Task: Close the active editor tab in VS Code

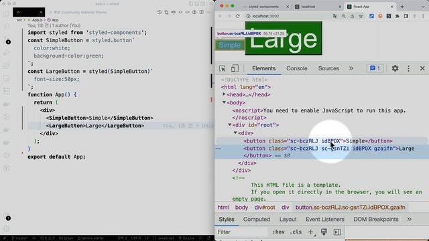Action: pyautogui.click(x=41, y=12)
